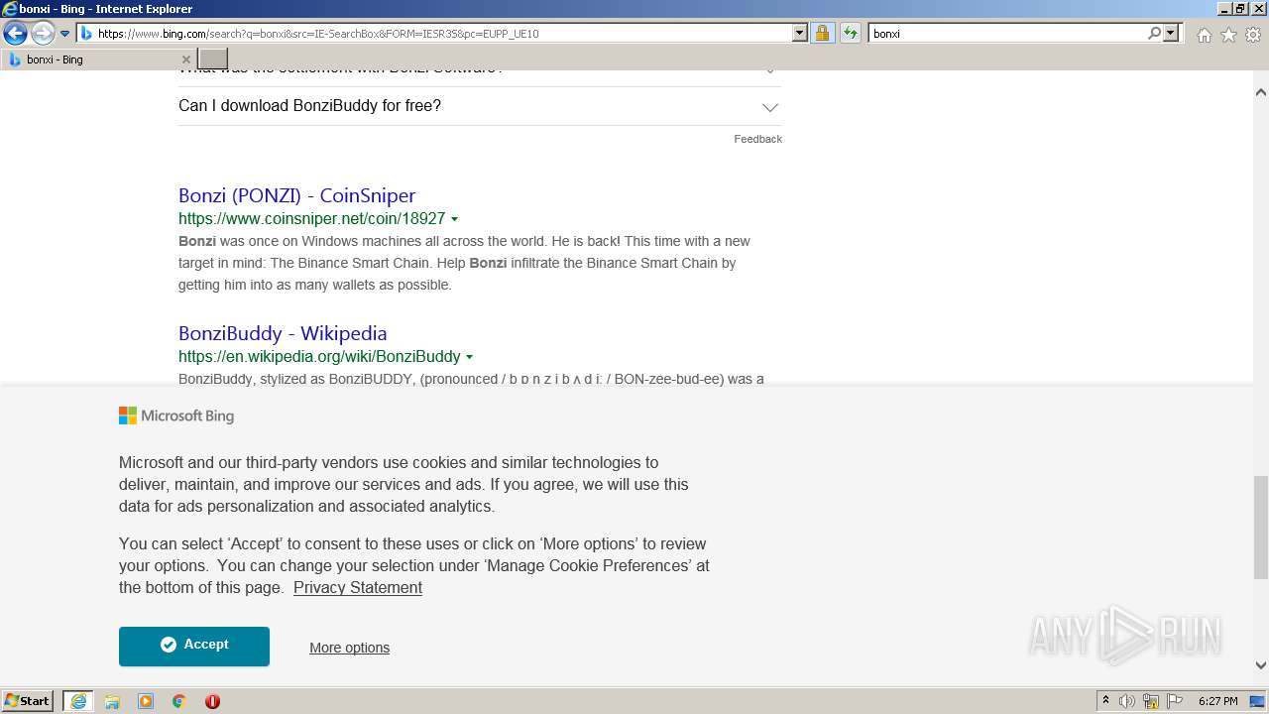
Task: Open More options for cookies
Action: pos(349,648)
